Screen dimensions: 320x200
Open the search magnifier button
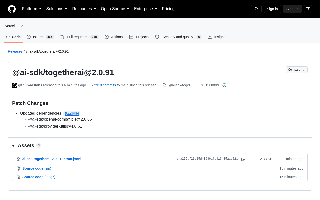256,9
